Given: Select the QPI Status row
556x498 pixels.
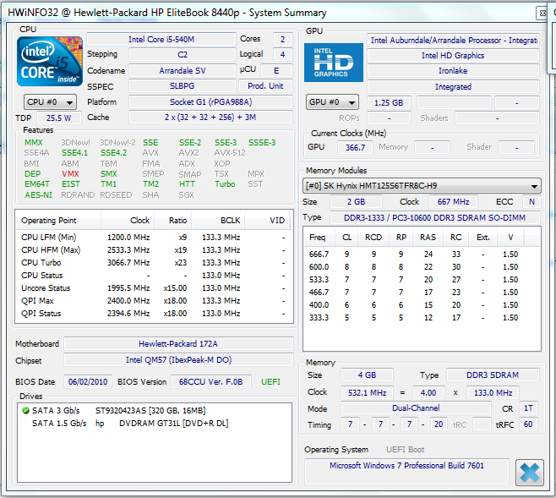Looking at the screenshot, I should click(x=153, y=314).
